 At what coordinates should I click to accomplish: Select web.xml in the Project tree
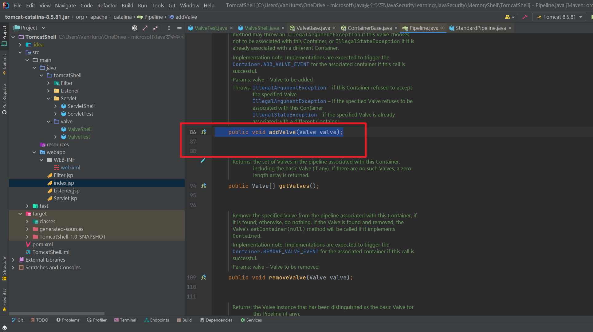point(70,168)
